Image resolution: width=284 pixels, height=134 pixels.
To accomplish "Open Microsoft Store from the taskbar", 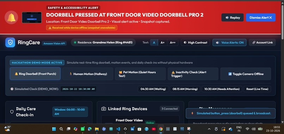I will tap(140, 129).
